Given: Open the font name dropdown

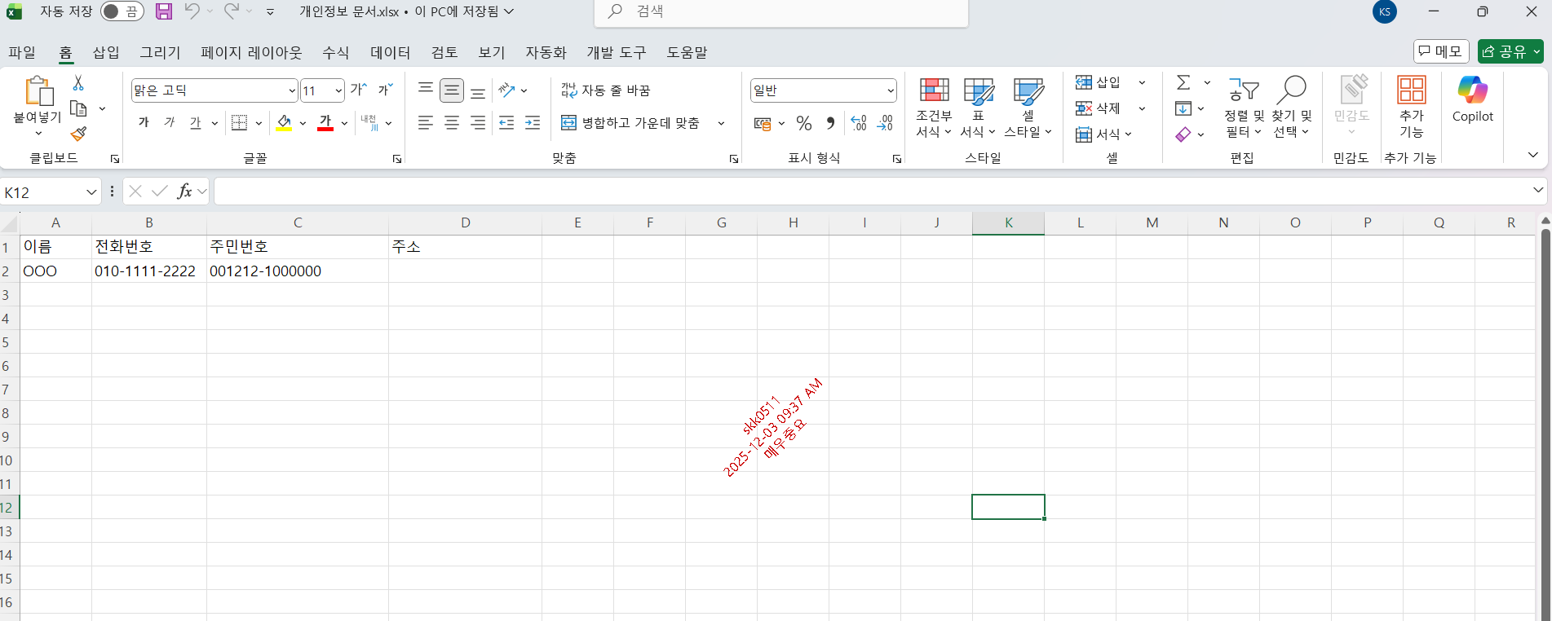Looking at the screenshot, I should pyautogui.click(x=292, y=90).
